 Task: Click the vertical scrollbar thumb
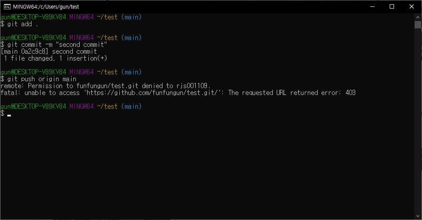(418, 24)
